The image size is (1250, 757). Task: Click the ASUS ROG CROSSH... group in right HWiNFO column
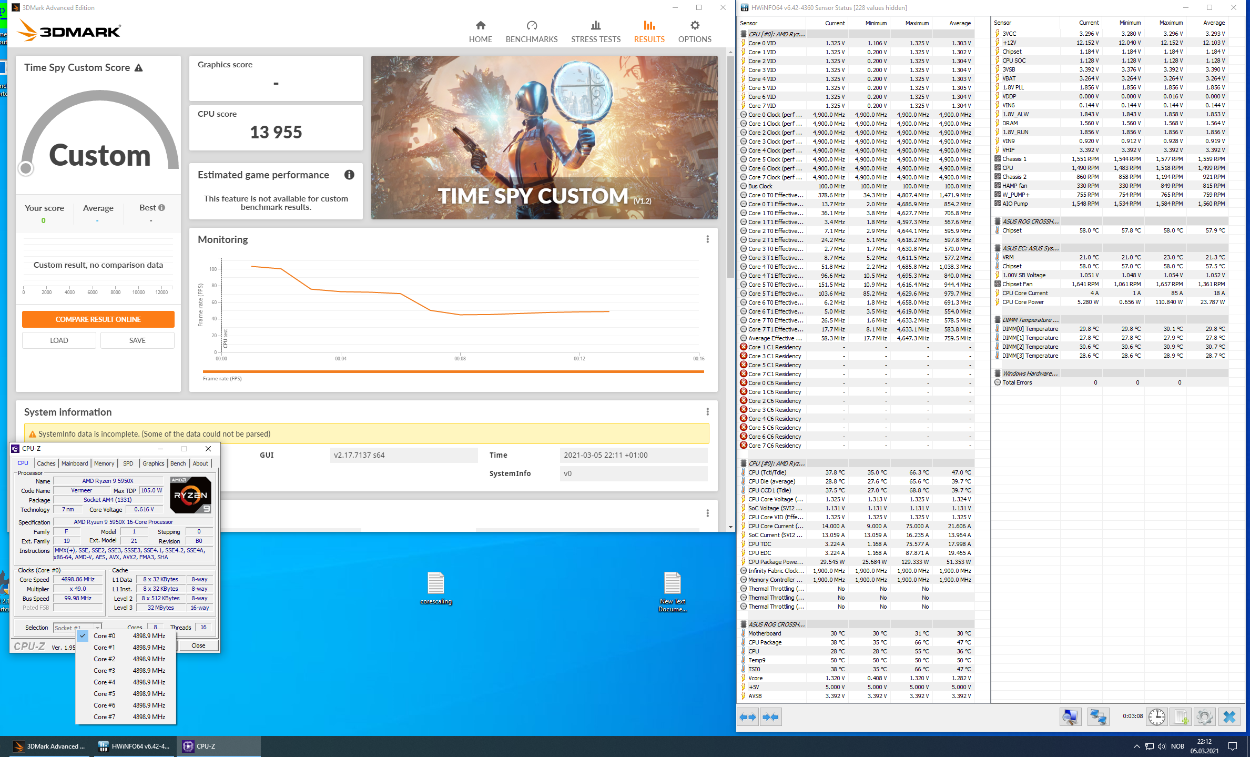point(1030,221)
